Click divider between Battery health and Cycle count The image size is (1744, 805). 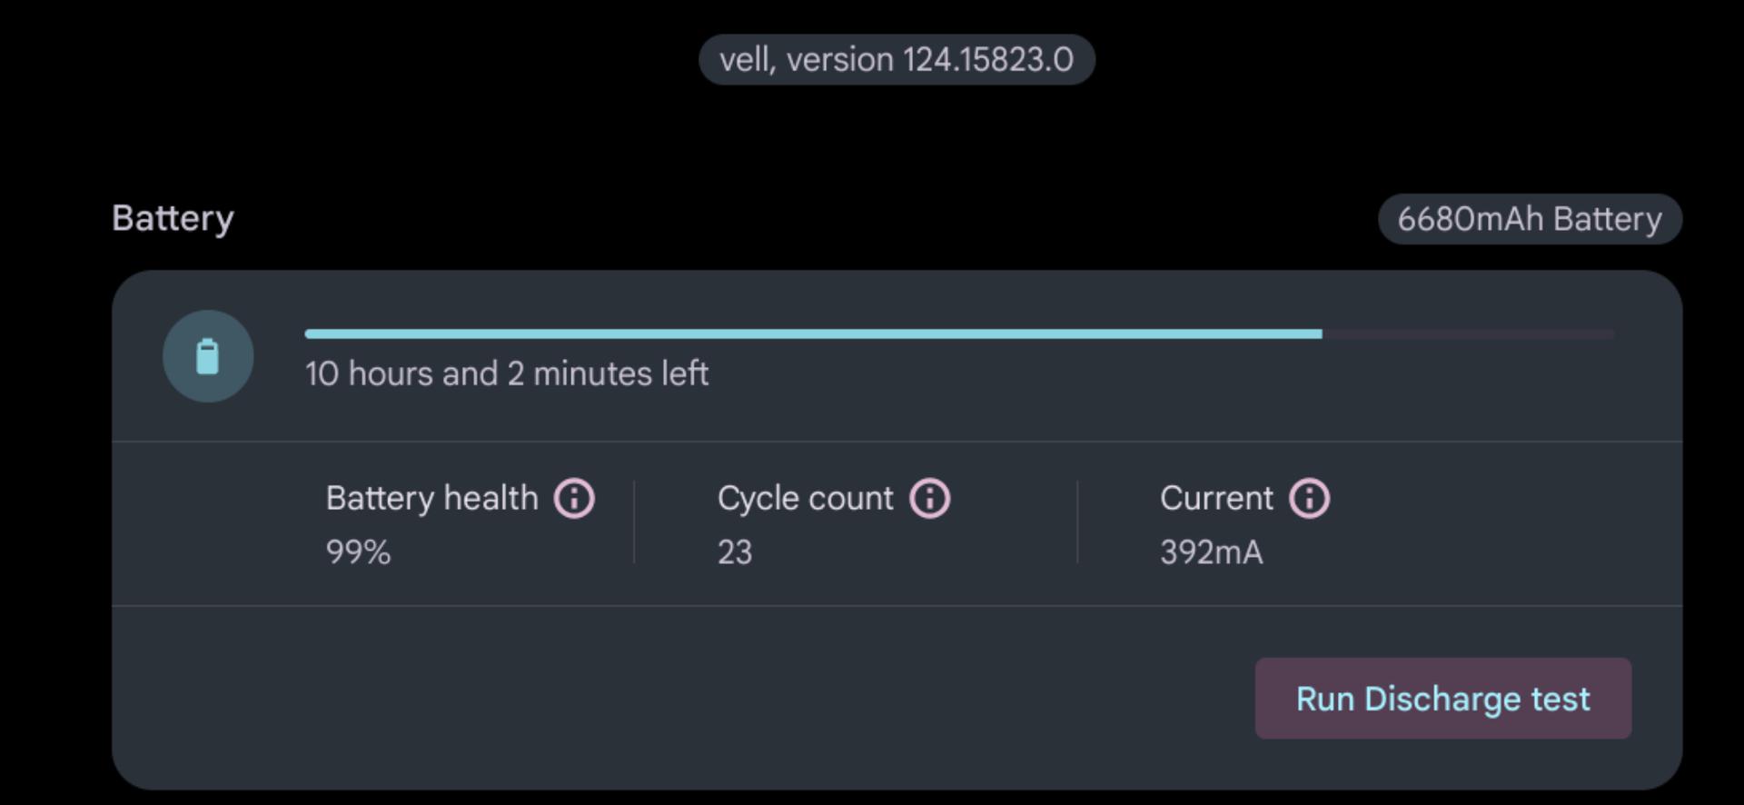tap(634, 522)
